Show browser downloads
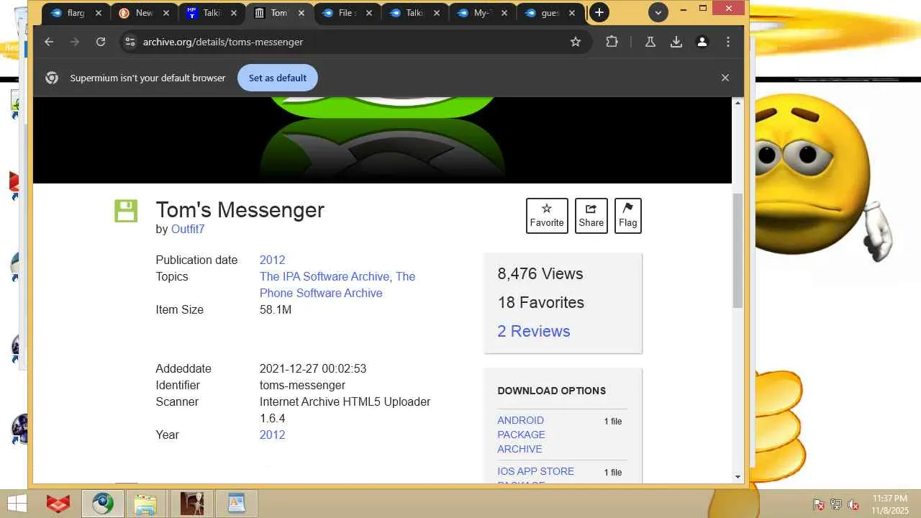921x518 pixels. coord(676,42)
